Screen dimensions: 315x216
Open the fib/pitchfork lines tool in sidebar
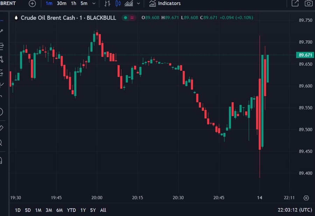[2, 47]
